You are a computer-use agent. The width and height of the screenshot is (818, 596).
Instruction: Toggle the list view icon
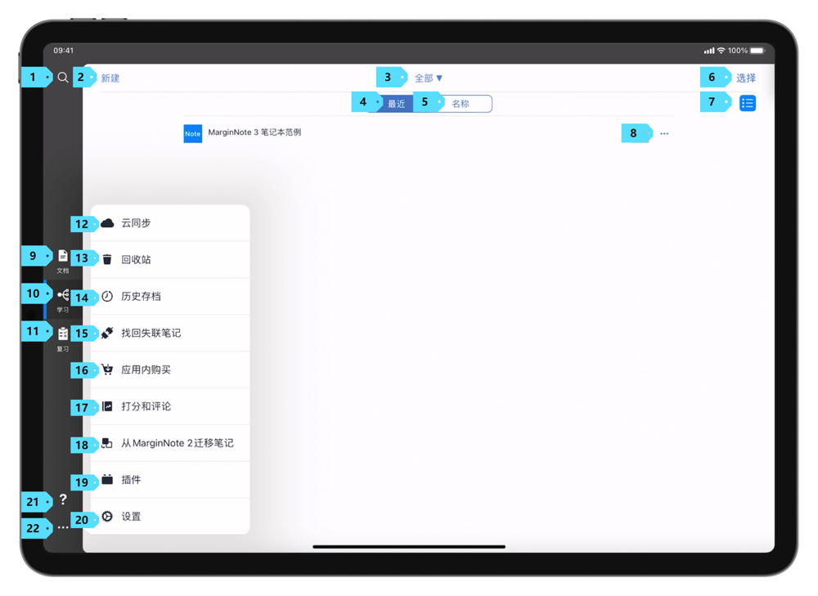click(747, 103)
